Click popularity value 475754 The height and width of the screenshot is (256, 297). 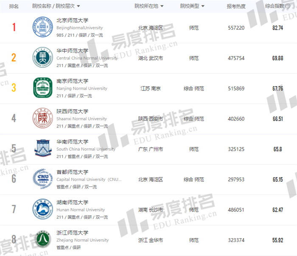click(x=236, y=58)
